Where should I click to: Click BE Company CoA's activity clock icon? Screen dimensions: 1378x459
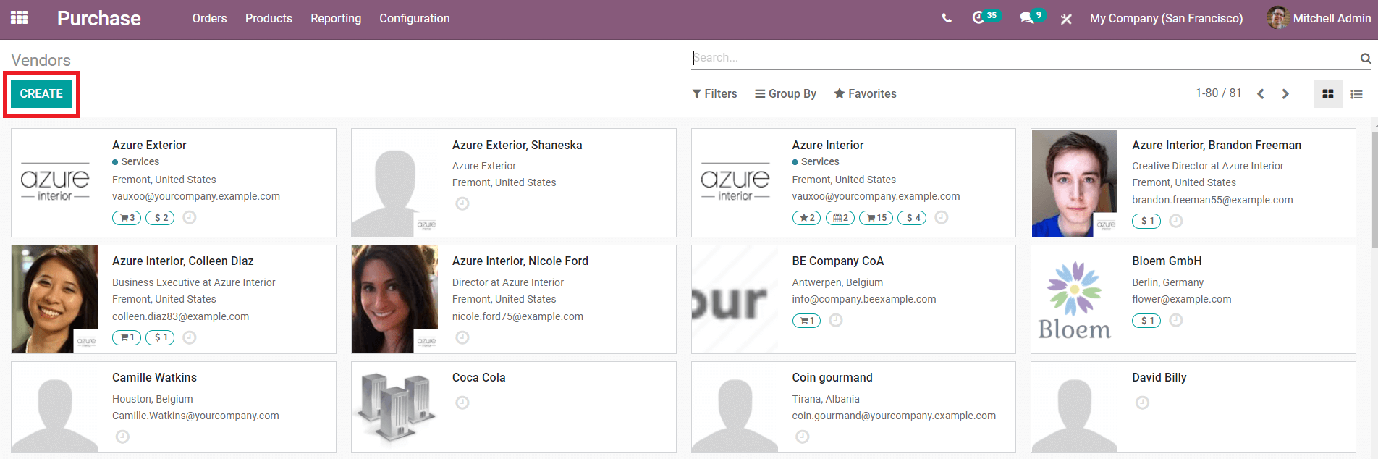836,320
